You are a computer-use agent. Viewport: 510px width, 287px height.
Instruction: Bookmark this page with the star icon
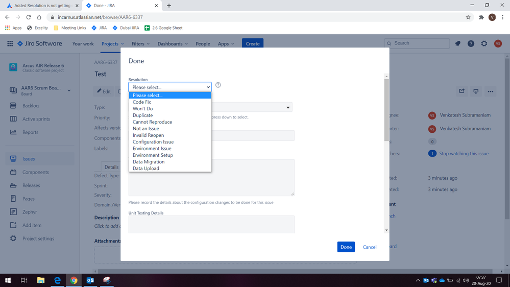pyautogui.click(x=468, y=17)
